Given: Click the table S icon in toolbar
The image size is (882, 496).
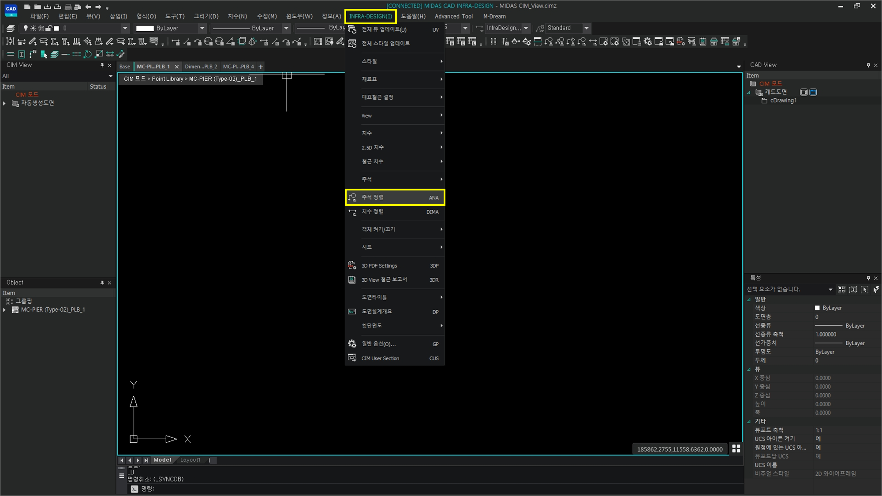Looking at the screenshot, I should click(449, 41).
